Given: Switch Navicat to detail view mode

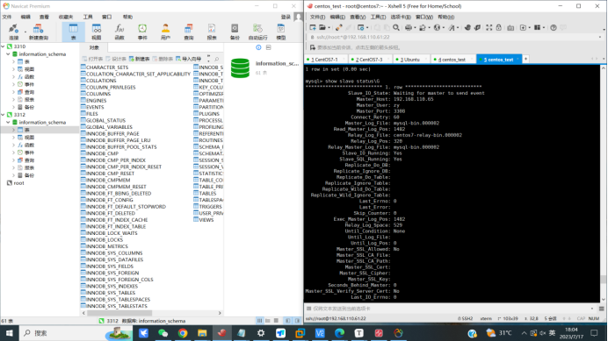Looking at the screenshot, I should click(x=268, y=321).
